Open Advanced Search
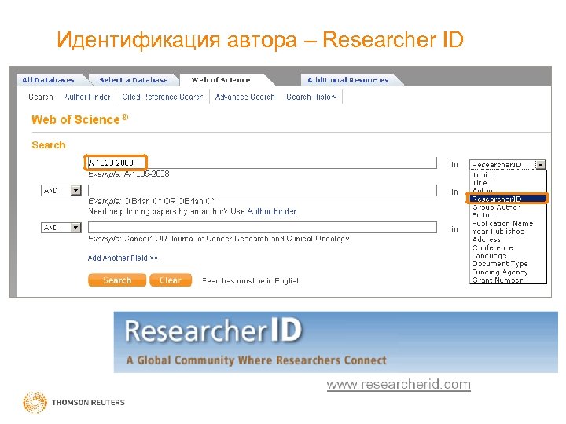This screenshot has height=424, width=566. [244, 97]
